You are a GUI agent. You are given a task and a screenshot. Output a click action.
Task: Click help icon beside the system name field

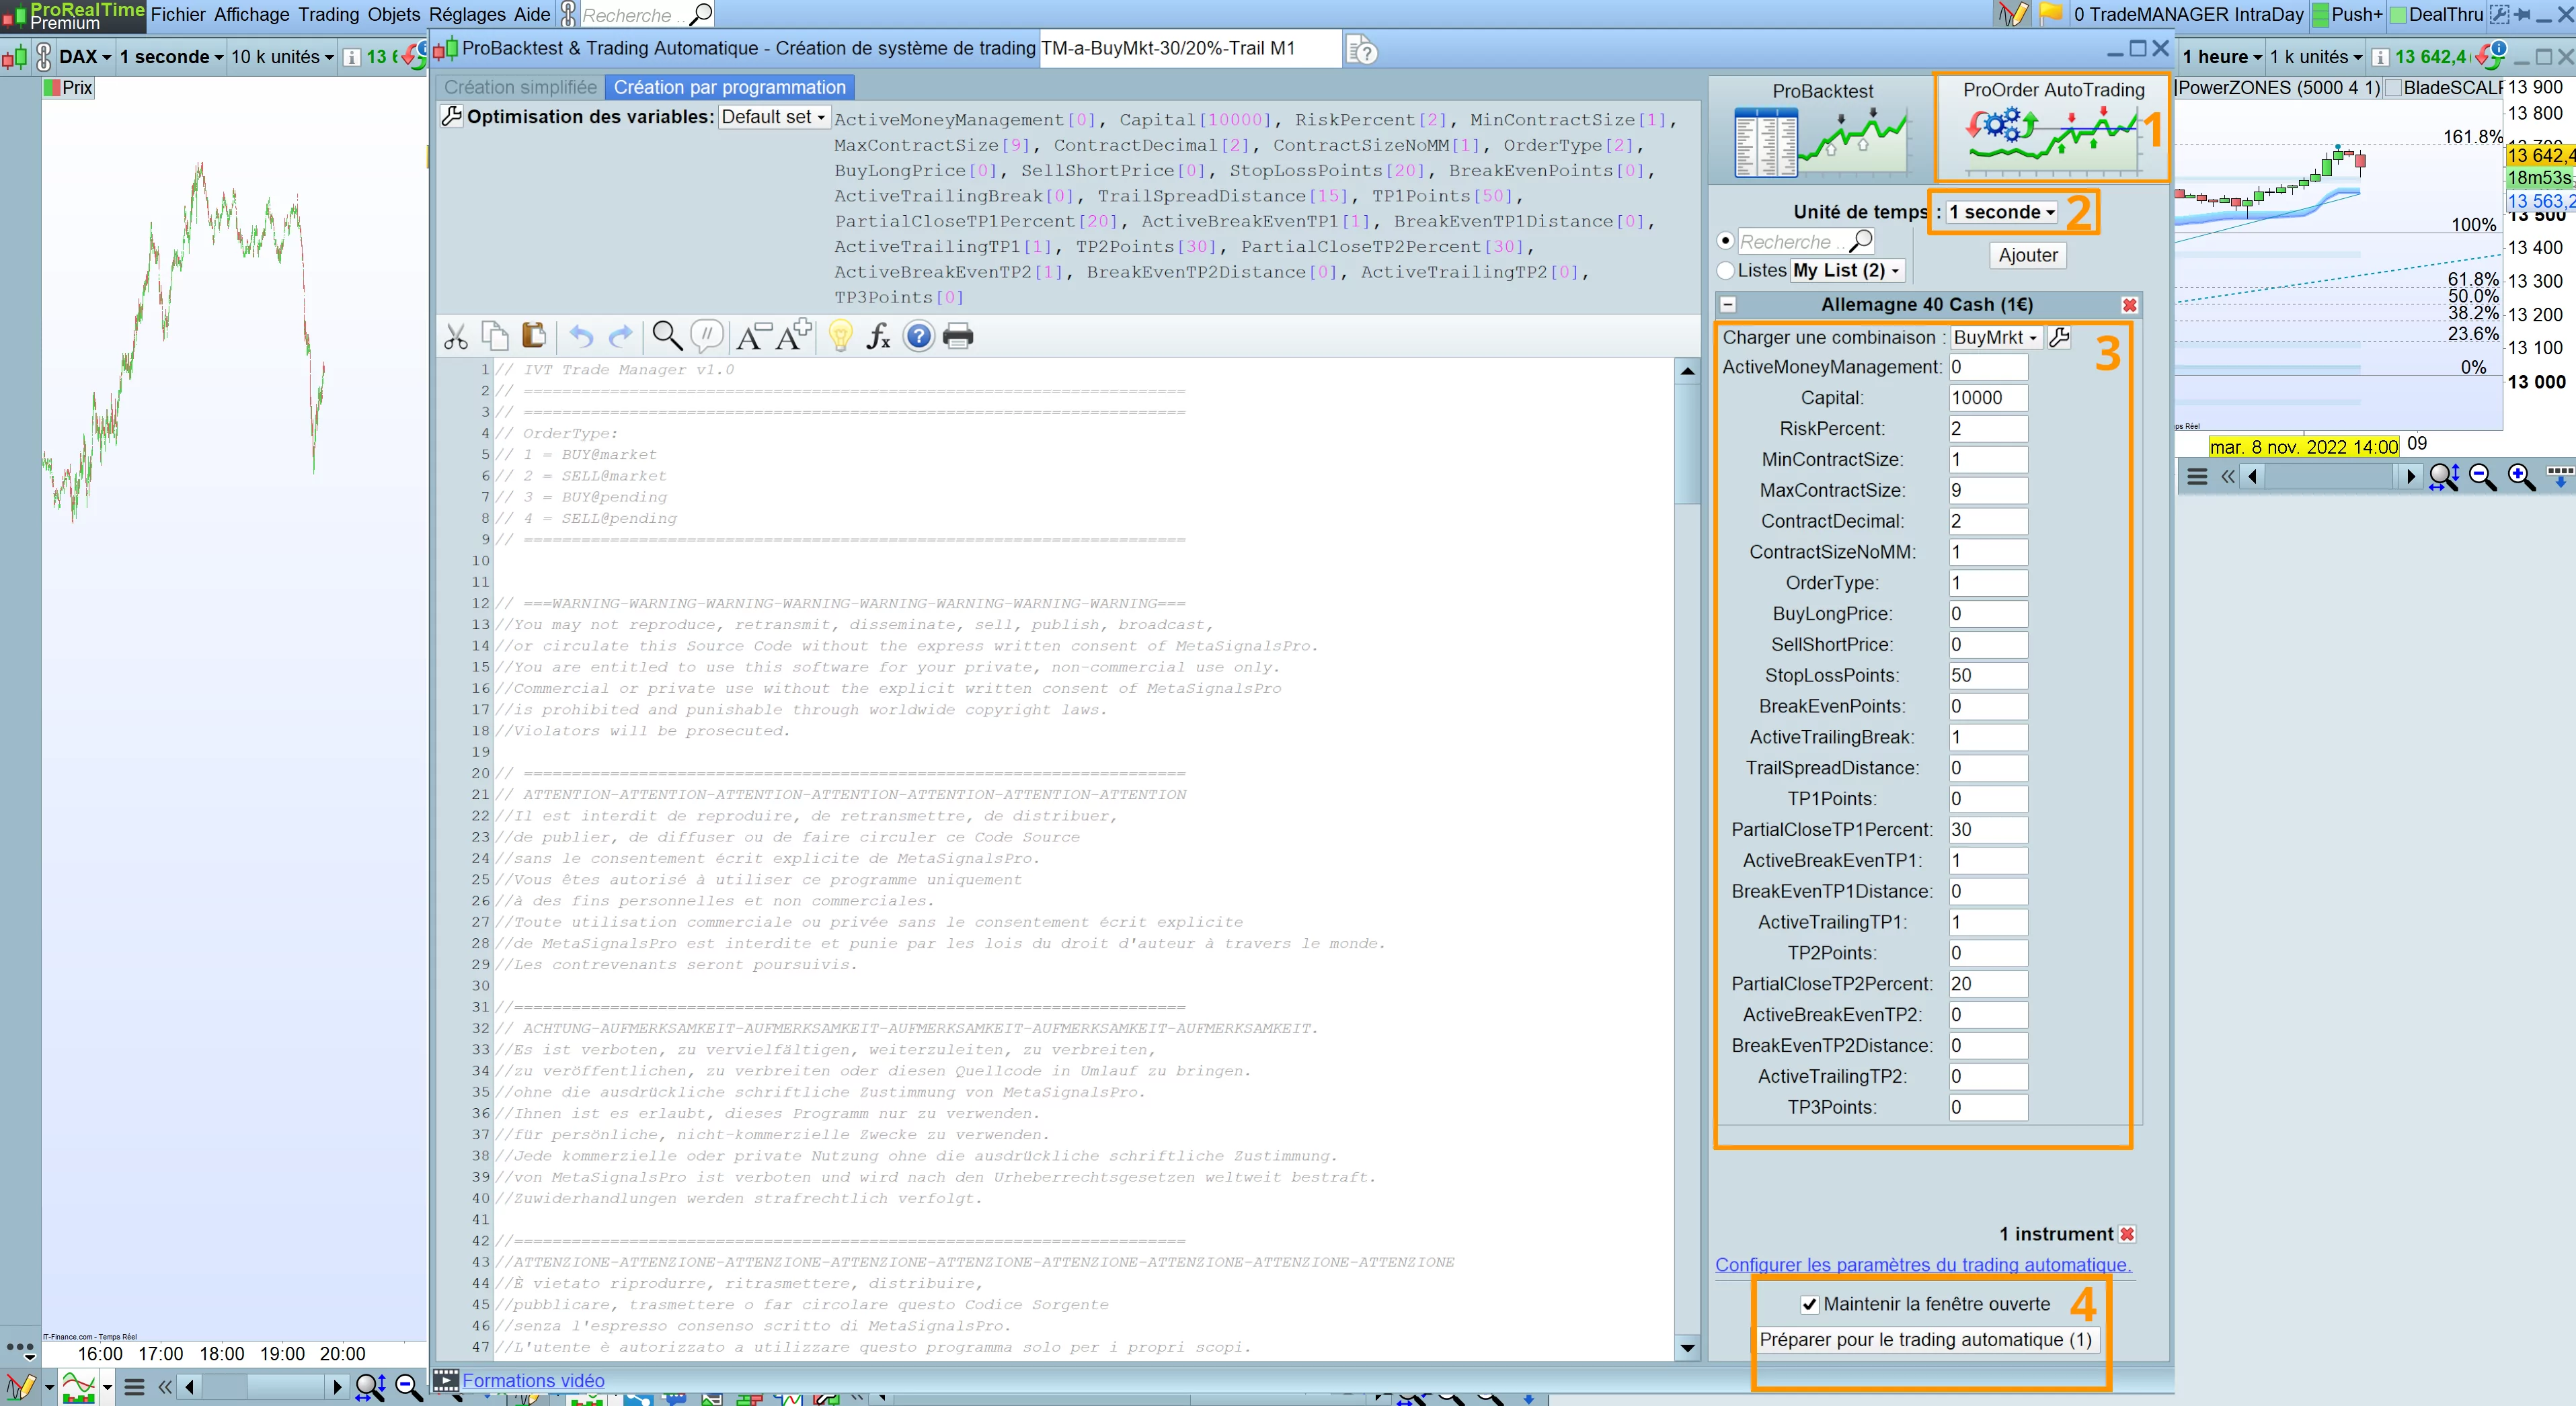tap(1361, 49)
